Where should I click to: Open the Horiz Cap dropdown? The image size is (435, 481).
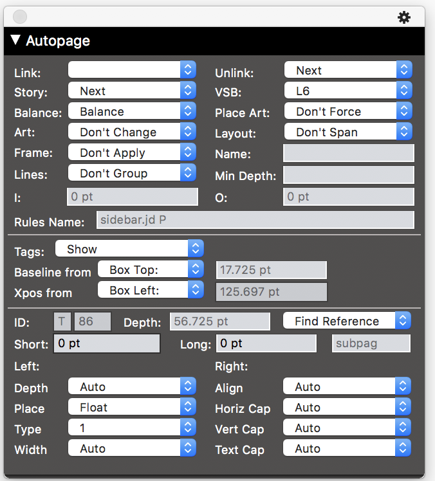[x=347, y=407]
